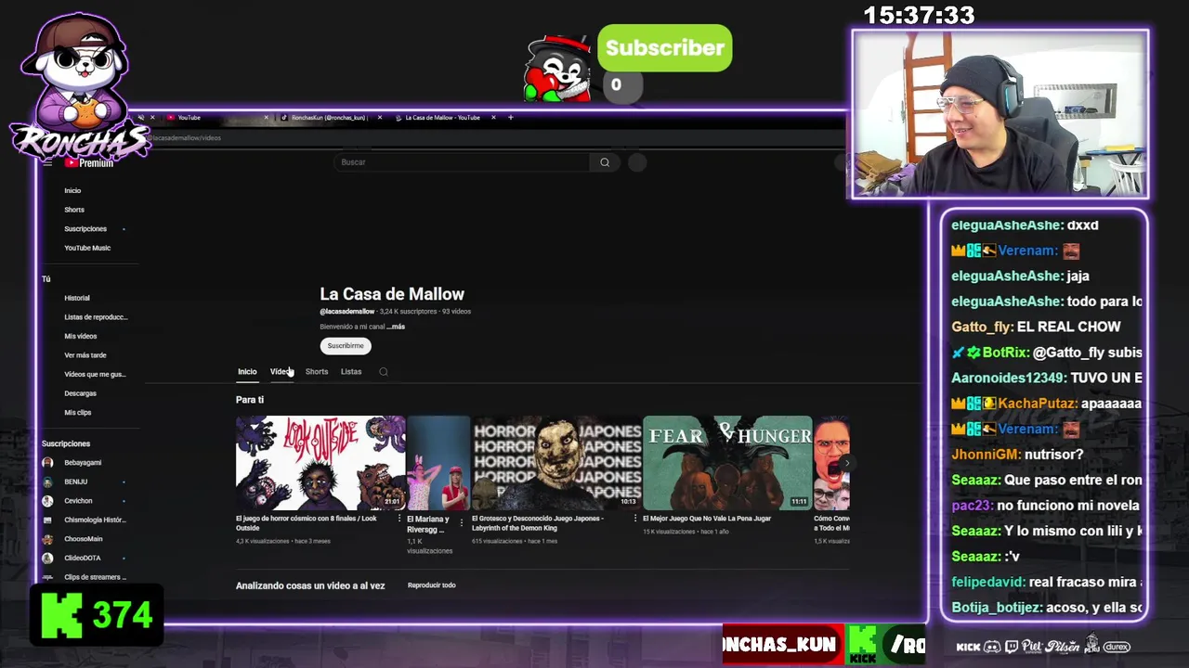Click Reproducir todo for playlist section
The width and height of the screenshot is (1189, 668).
432,585
